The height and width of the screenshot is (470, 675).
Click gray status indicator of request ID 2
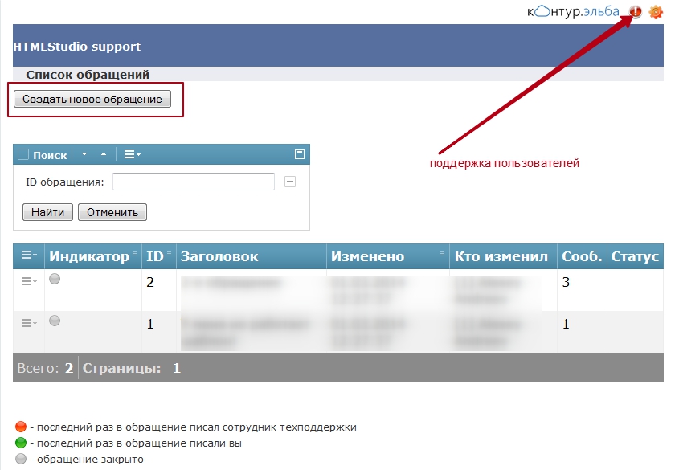point(55,280)
